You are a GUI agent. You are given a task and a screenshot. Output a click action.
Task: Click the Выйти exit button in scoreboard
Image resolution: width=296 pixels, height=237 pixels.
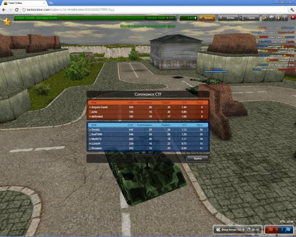pyautogui.click(x=198, y=158)
